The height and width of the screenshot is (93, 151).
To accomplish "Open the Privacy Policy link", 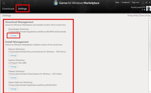I will click(x=133, y=16).
